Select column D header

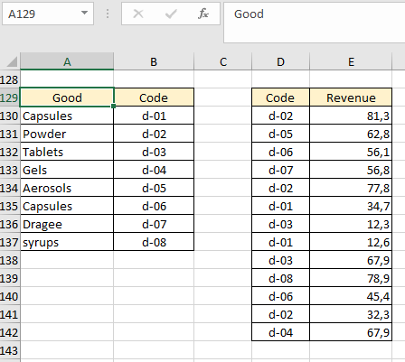click(280, 61)
